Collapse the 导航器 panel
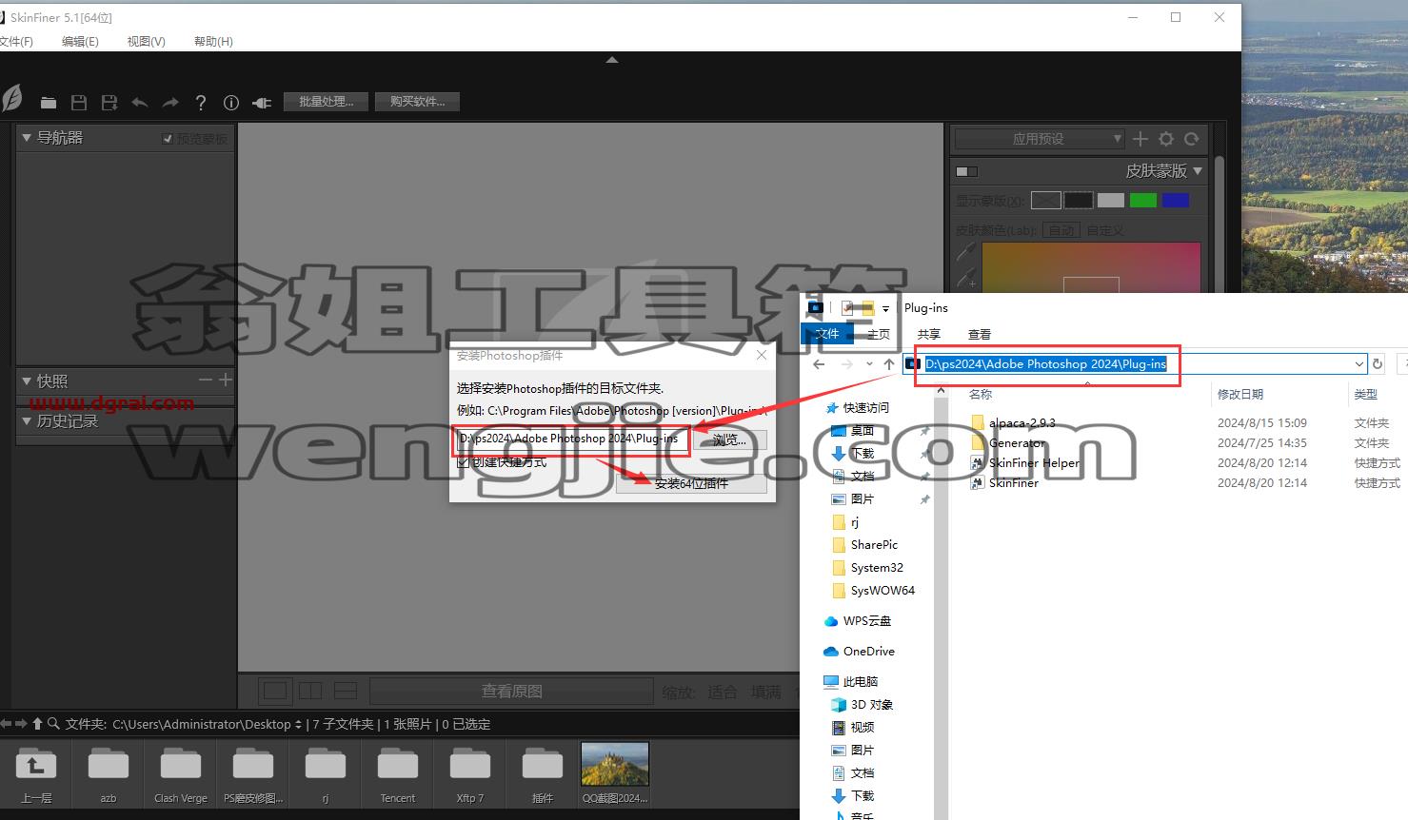The width and height of the screenshot is (1408, 820). coord(27,138)
